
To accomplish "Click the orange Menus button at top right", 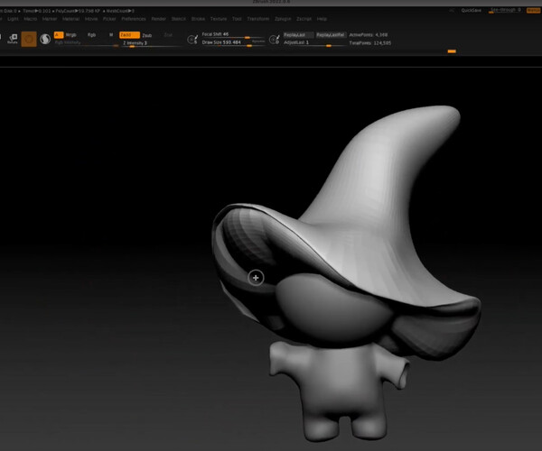I will click(x=533, y=11).
